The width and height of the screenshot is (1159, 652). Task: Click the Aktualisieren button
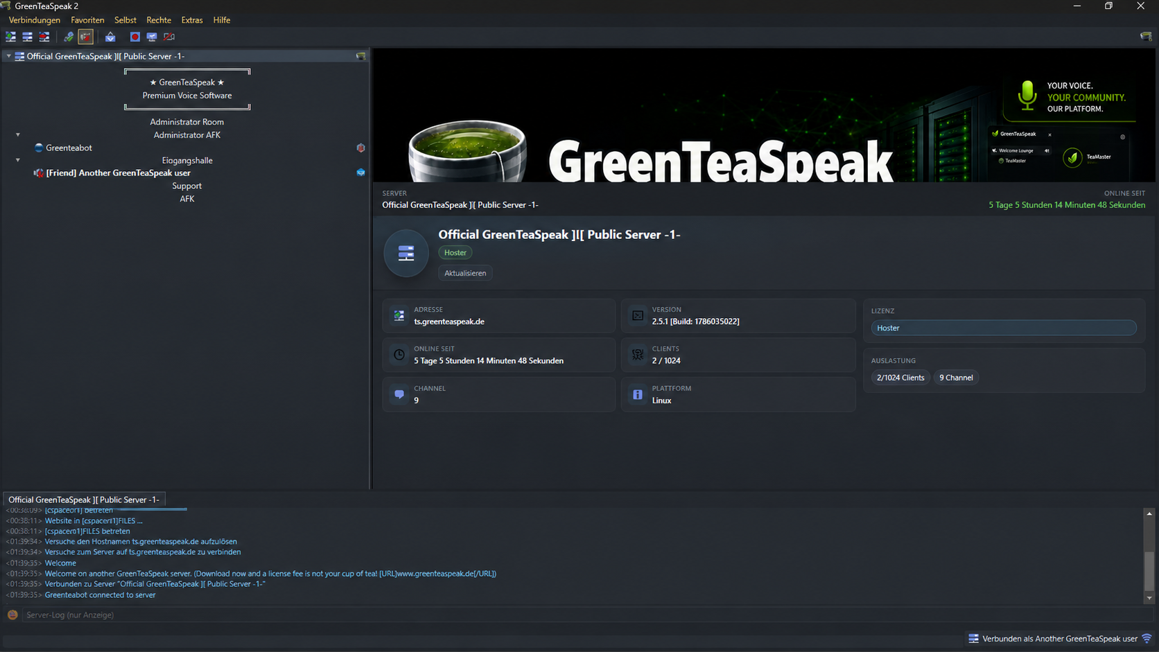(x=465, y=273)
